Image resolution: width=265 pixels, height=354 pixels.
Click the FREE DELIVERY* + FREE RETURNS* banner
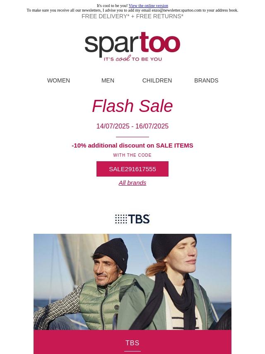click(132, 16)
